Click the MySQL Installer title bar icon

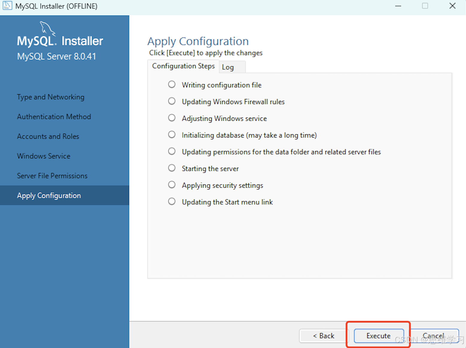[7, 6]
